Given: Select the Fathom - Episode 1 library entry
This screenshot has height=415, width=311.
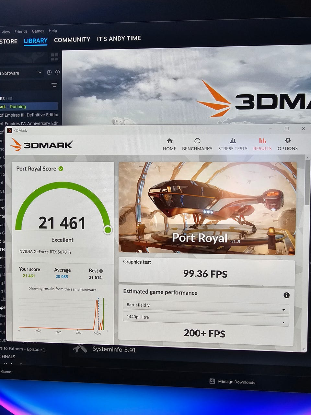Looking at the screenshot, I should 23,349.
